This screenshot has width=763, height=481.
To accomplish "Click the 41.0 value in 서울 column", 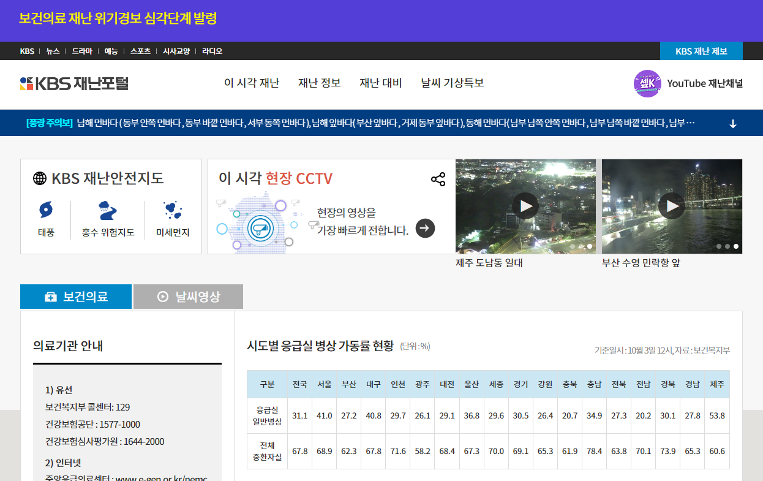I will click(325, 415).
